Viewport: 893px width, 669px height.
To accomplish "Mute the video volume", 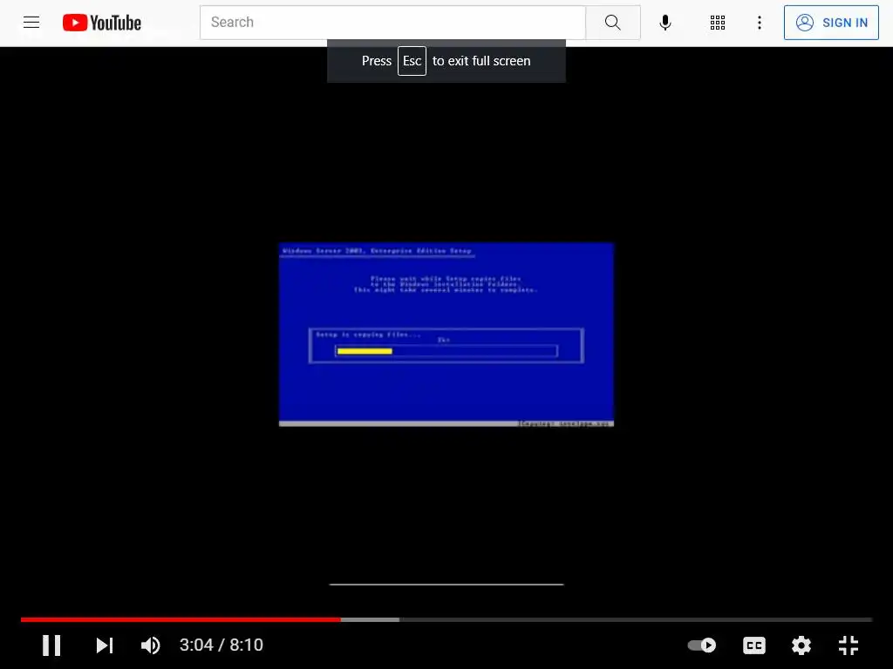I will click(150, 645).
